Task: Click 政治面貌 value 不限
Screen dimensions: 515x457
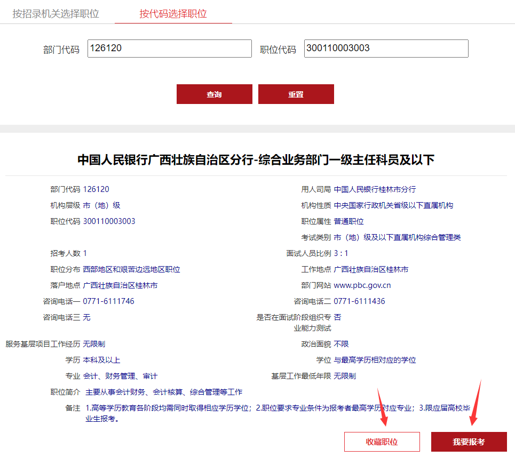Action: (341, 344)
